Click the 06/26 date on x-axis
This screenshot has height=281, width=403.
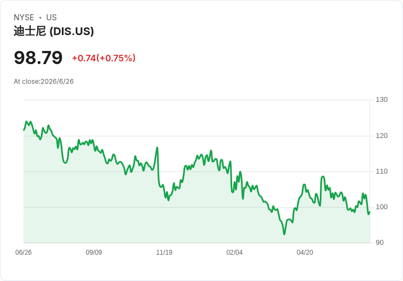point(24,253)
